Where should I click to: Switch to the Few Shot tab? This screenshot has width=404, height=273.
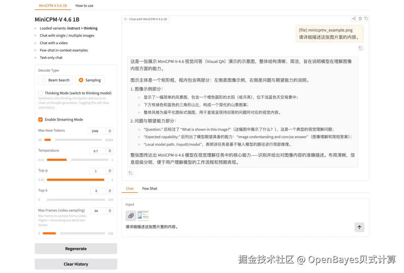point(149,189)
